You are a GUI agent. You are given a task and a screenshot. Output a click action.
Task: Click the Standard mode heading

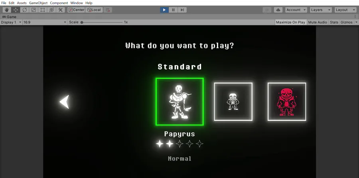pos(180,67)
